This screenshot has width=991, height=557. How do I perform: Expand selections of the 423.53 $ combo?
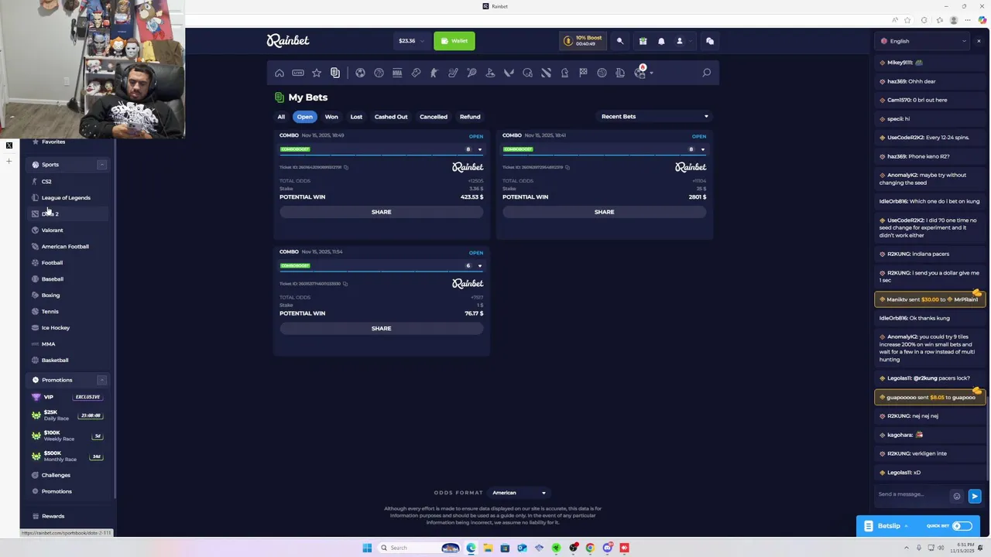coord(479,149)
